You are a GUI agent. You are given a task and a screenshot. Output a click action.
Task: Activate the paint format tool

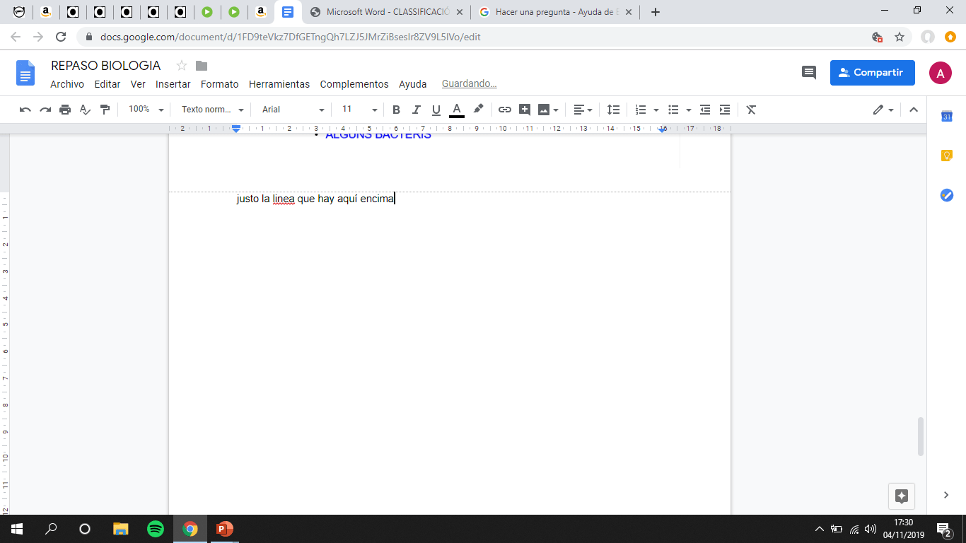coord(105,110)
